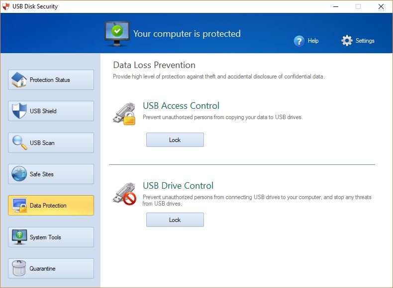Open the Help link text
The width and height of the screenshot is (393, 288).
click(313, 41)
